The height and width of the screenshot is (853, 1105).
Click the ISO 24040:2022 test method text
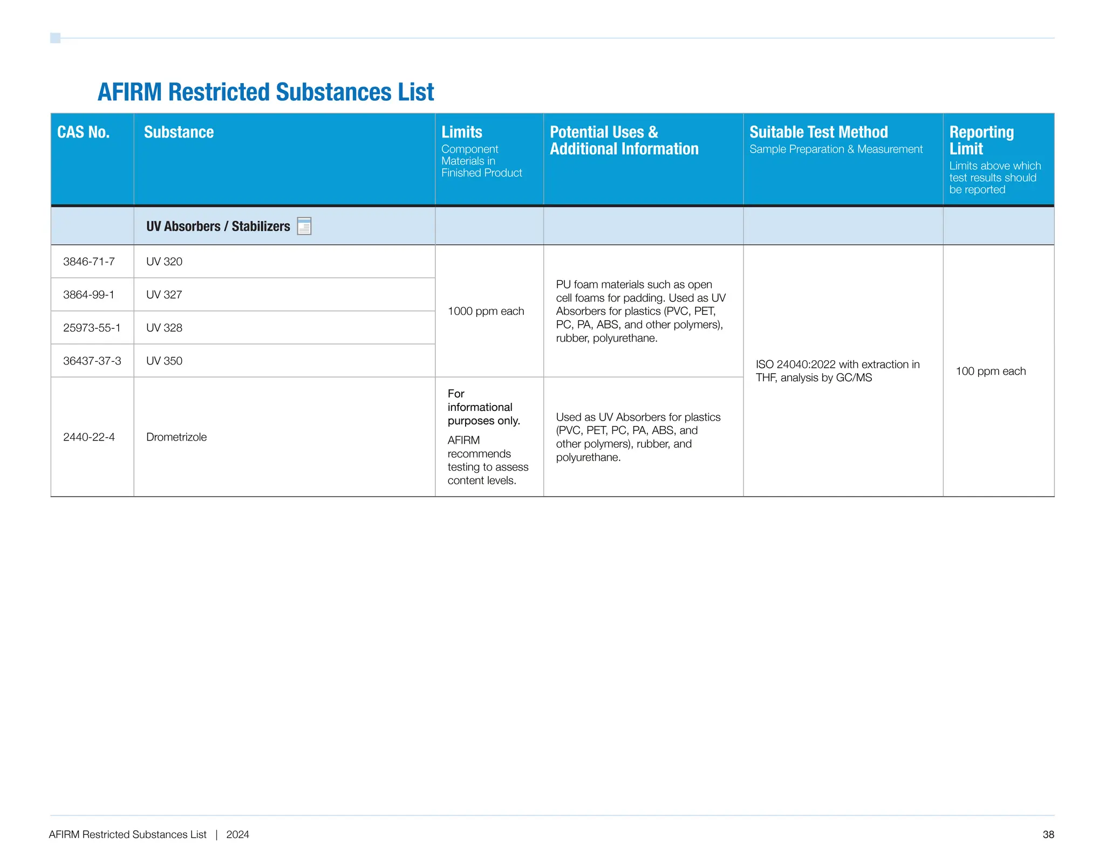pos(837,371)
